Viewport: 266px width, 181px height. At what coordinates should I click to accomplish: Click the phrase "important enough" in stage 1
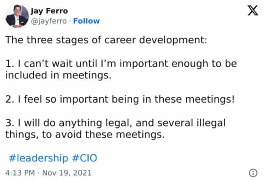[x=158, y=64]
